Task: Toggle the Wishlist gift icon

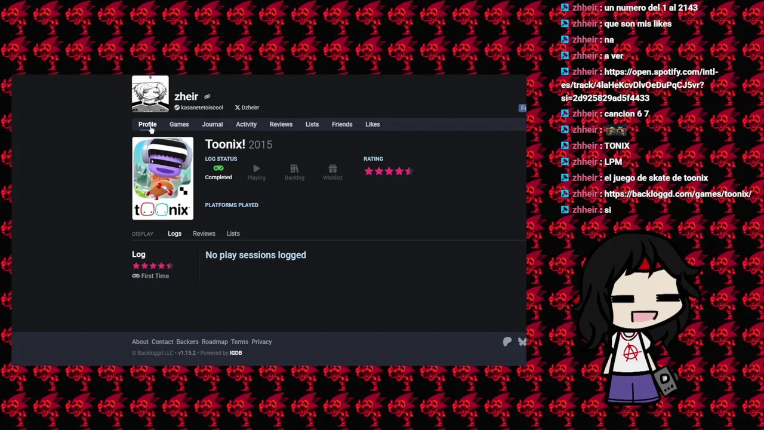Action: coord(332,168)
